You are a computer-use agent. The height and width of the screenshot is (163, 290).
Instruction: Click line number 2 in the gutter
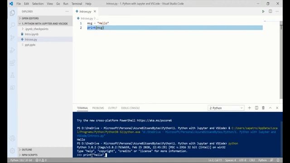[81, 28]
